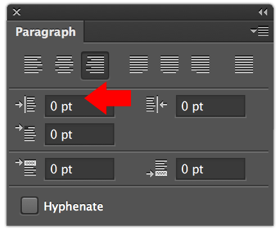
Task: Edit the indent left margin field
Action: point(80,106)
